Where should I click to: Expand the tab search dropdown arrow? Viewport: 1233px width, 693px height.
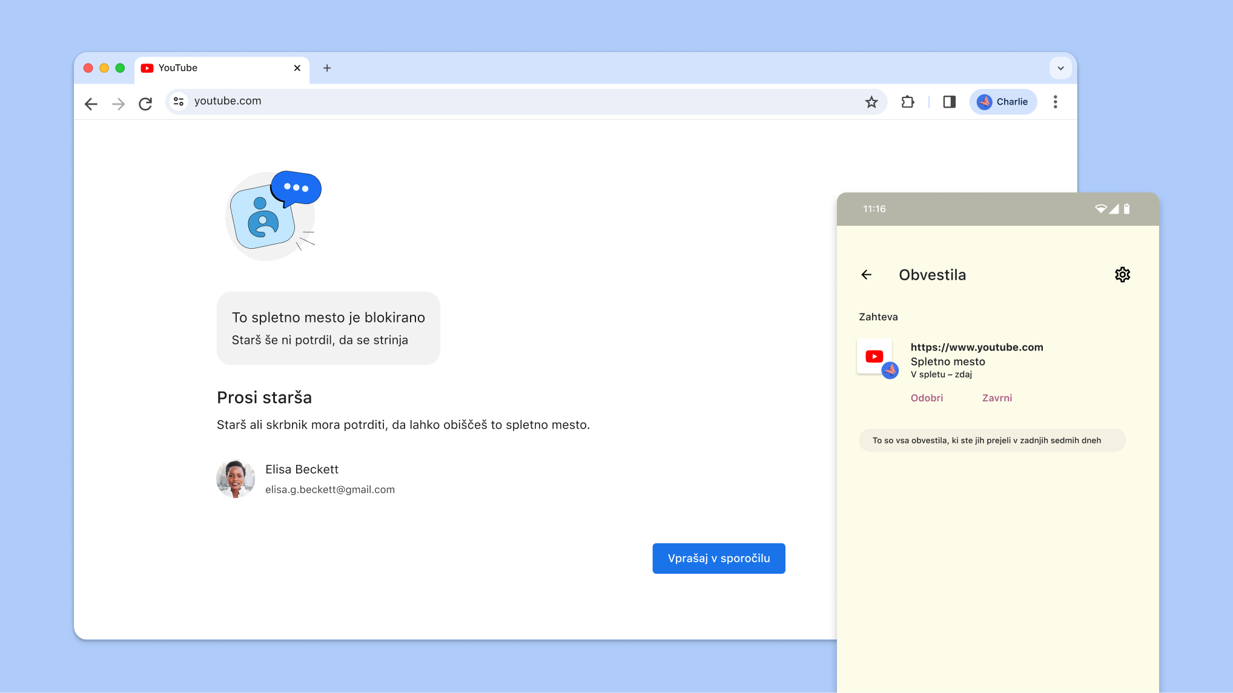1060,68
